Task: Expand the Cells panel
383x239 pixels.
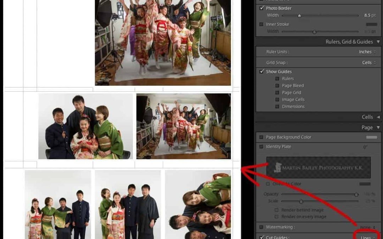Action: [x=378, y=117]
